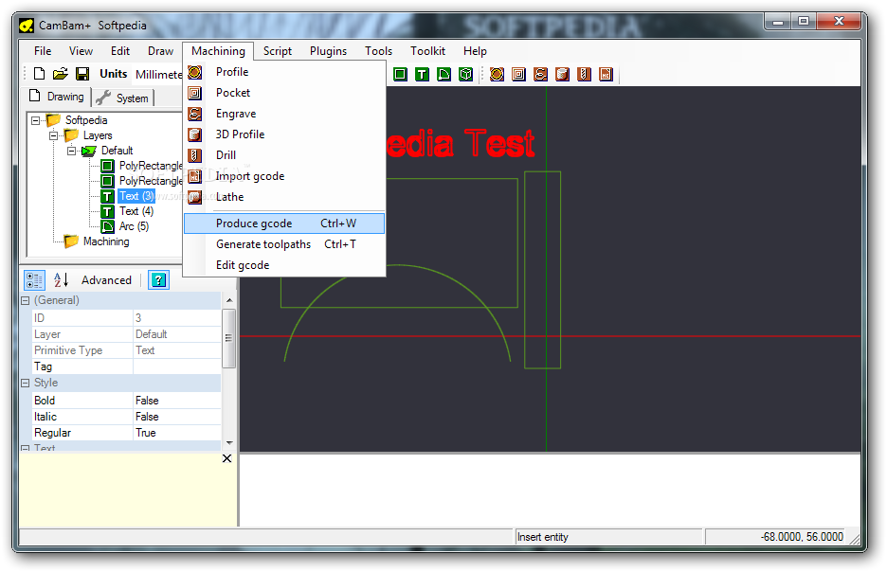
Task: Click the empty Tag property value field
Action: click(x=176, y=366)
